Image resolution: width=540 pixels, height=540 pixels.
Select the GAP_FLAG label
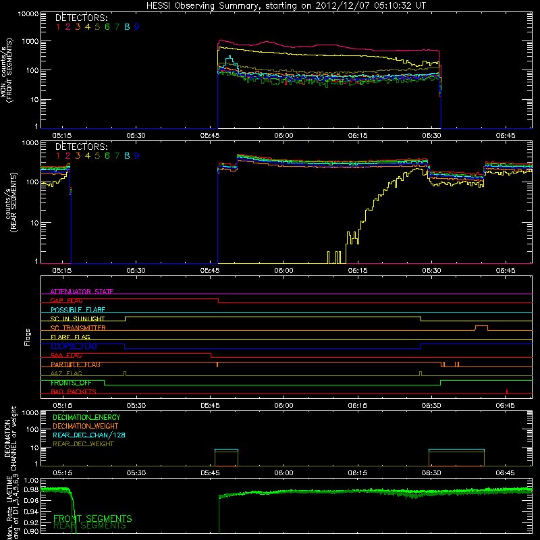[x=66, y=300]
